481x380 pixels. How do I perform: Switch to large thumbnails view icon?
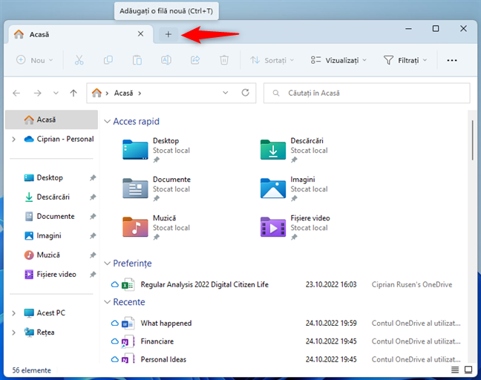468,370
